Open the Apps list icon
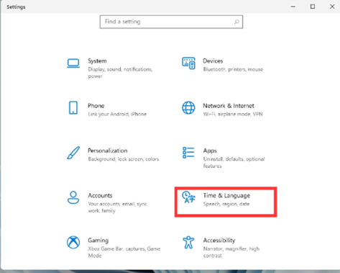The width and height of the screenshot is (340, 273). (188, 153)
